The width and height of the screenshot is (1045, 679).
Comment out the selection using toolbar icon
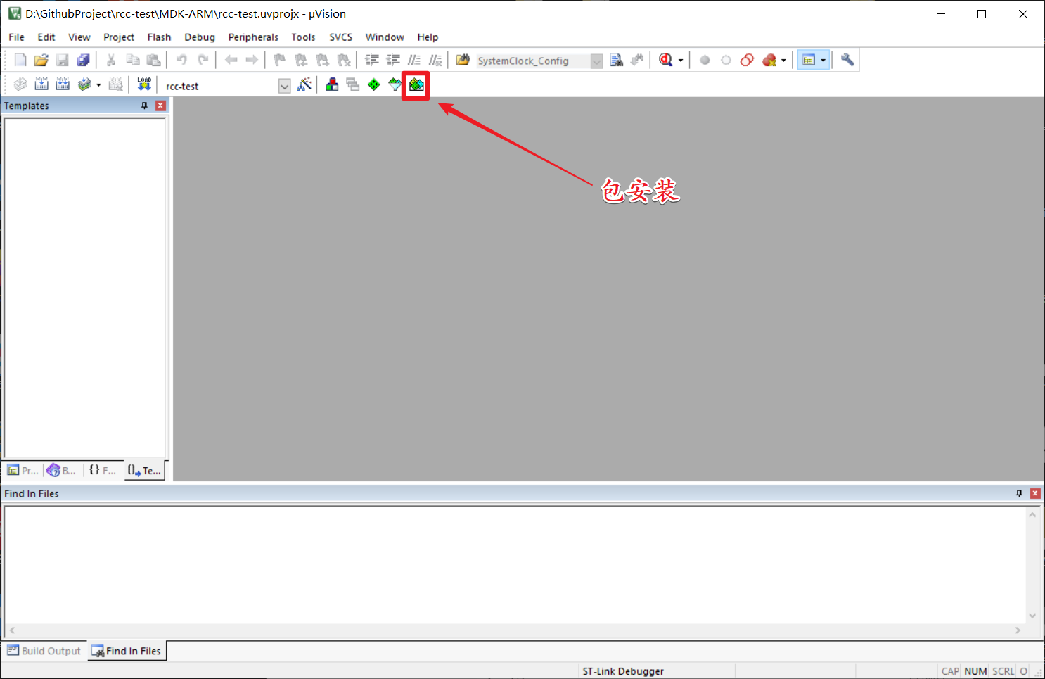pyautogui.click(x=414, y=61)
